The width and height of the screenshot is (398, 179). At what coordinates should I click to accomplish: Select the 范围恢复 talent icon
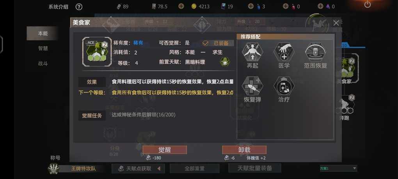(x=316, y=52)
